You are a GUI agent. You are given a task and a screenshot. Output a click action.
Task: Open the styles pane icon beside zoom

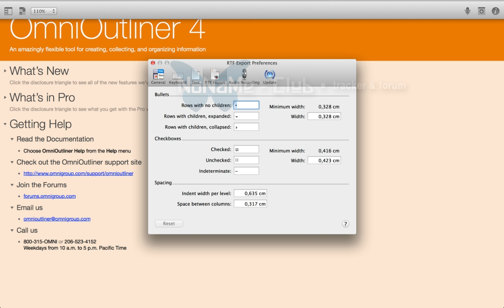click(x=22, y=11)
